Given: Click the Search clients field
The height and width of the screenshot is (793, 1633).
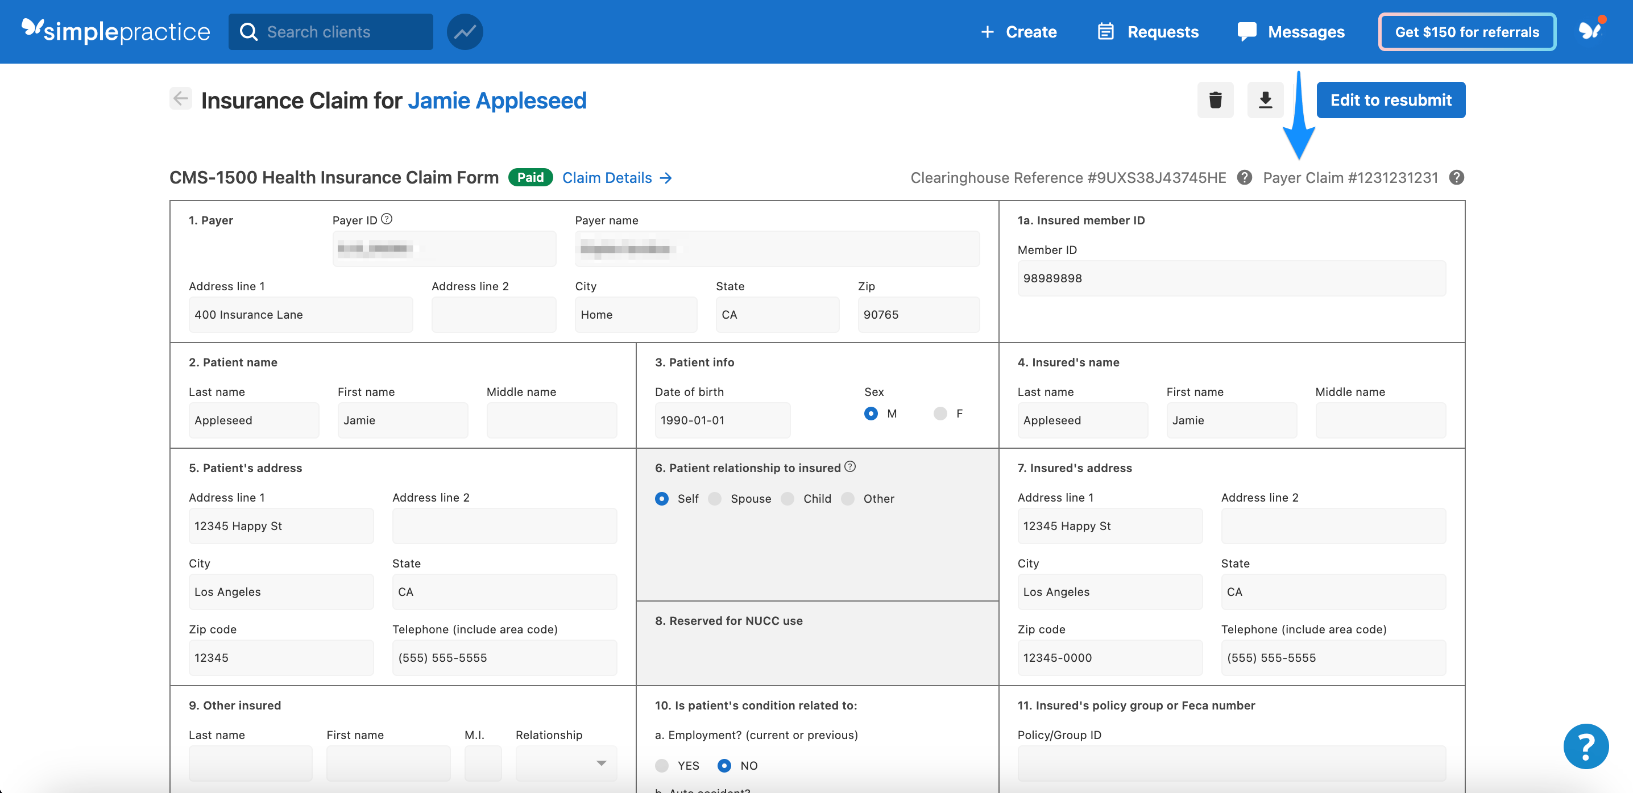Looking at the screenshot, I should point(330,31).
